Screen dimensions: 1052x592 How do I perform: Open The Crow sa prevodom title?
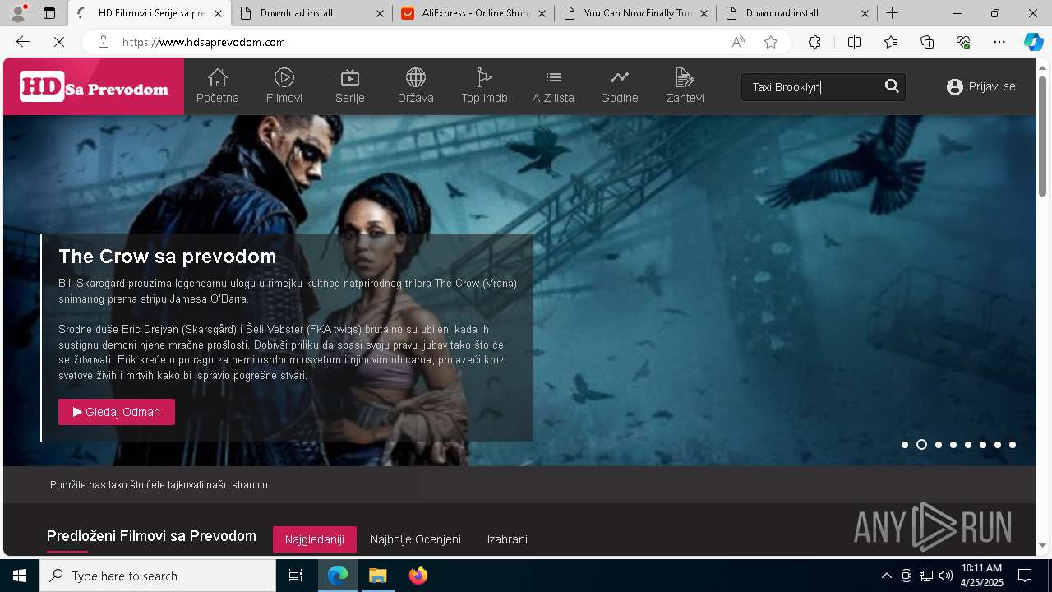pos(167,257)
